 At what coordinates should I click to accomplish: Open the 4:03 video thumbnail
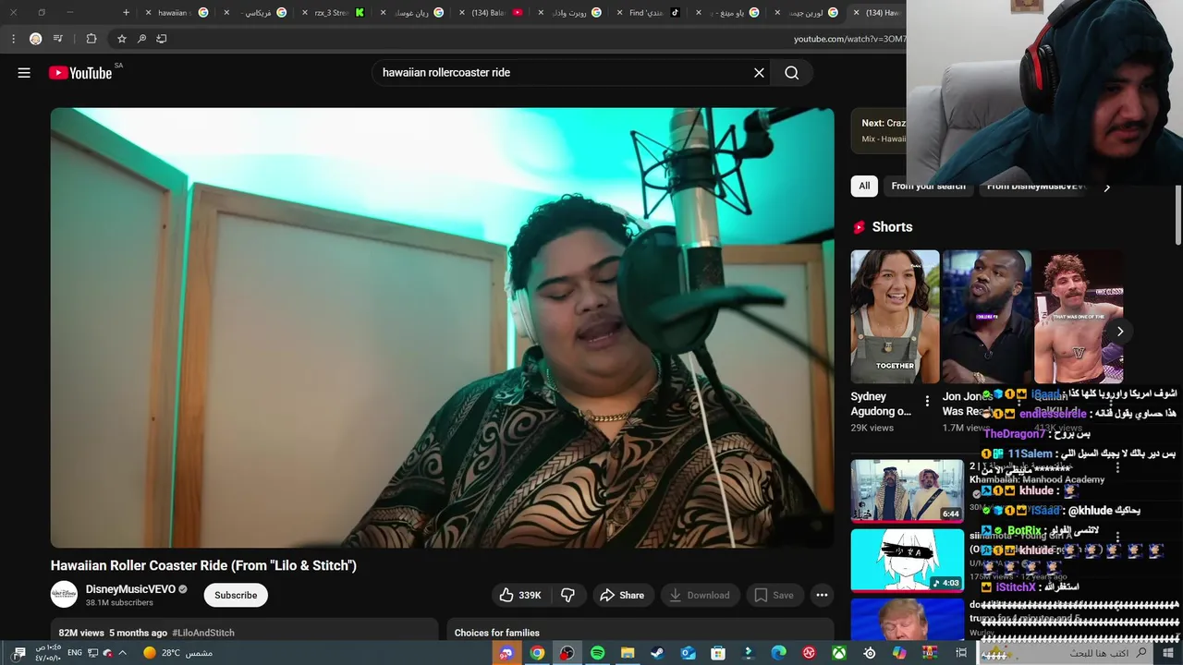tap(907, 560)
